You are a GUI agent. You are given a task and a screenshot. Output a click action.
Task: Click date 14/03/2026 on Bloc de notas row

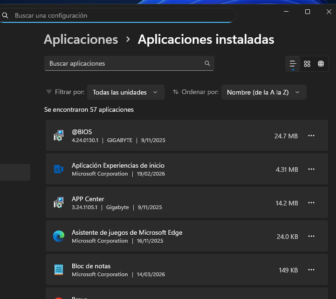(x=151, y=274)
